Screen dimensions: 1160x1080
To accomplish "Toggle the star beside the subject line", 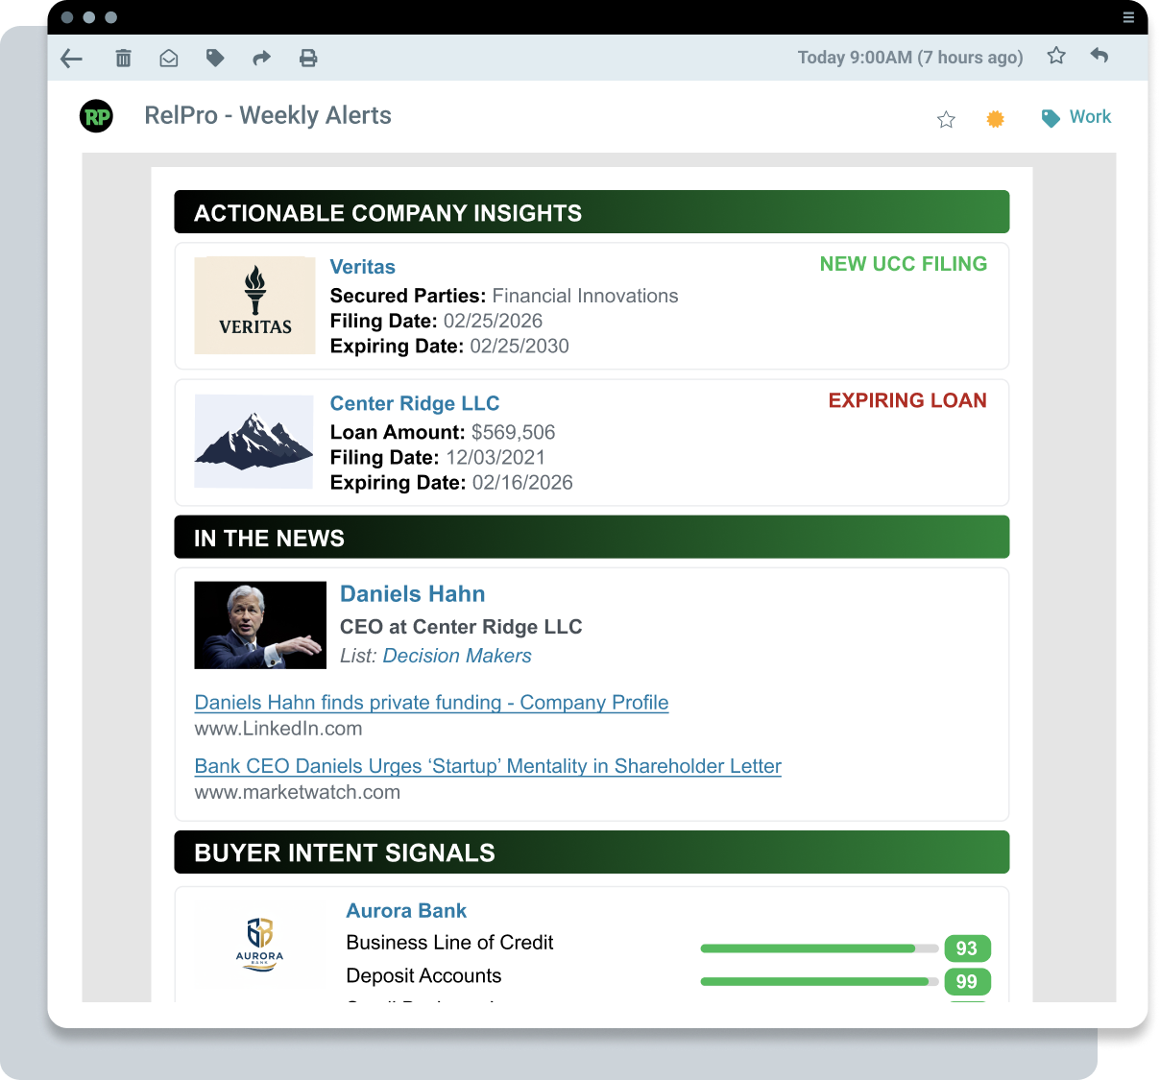I will point(946,119).
